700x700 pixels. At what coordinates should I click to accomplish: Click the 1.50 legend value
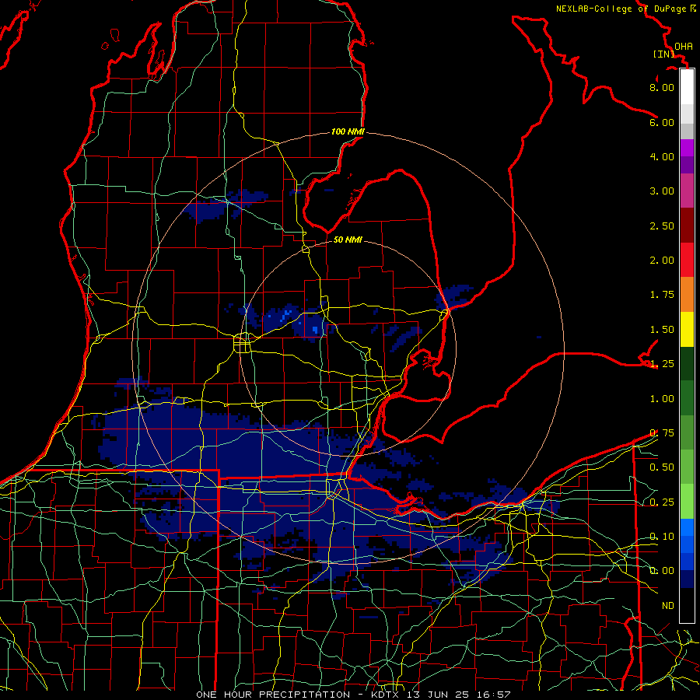(662, 330)
